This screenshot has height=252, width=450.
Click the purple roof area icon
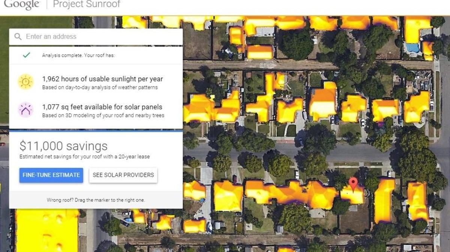tap(26, 110)
